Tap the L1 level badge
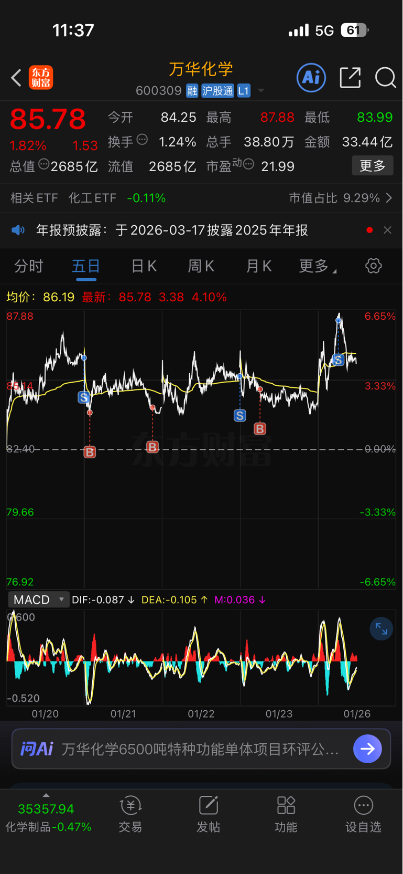Image resolution: width=403 pixels, height=874 pixels. tap(244, 91)
